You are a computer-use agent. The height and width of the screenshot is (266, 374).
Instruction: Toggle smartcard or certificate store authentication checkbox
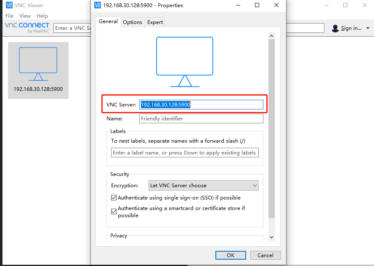[x=114, y=212]
